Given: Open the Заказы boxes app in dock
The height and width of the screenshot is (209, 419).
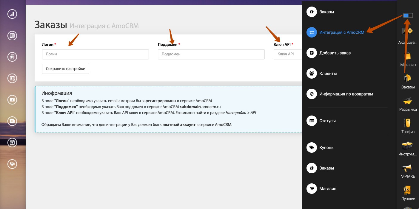Looking at the screenshot, I should tap(408, 81).
